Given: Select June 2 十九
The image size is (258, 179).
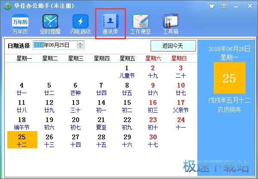Looking at the screenshot, I should pos(153,72).
